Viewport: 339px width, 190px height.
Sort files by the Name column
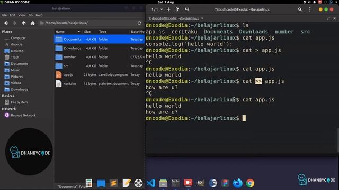68,32
